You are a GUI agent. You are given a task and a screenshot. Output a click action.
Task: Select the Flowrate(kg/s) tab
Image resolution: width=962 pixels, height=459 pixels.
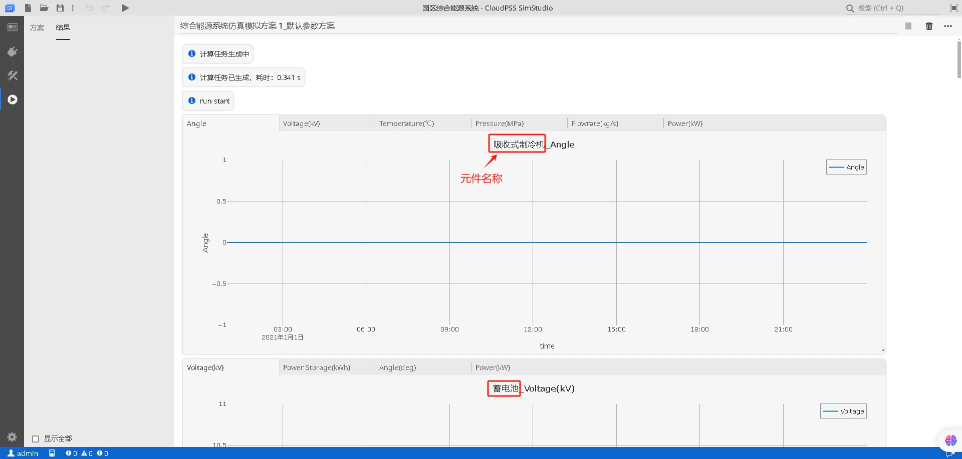click(615, 123)
